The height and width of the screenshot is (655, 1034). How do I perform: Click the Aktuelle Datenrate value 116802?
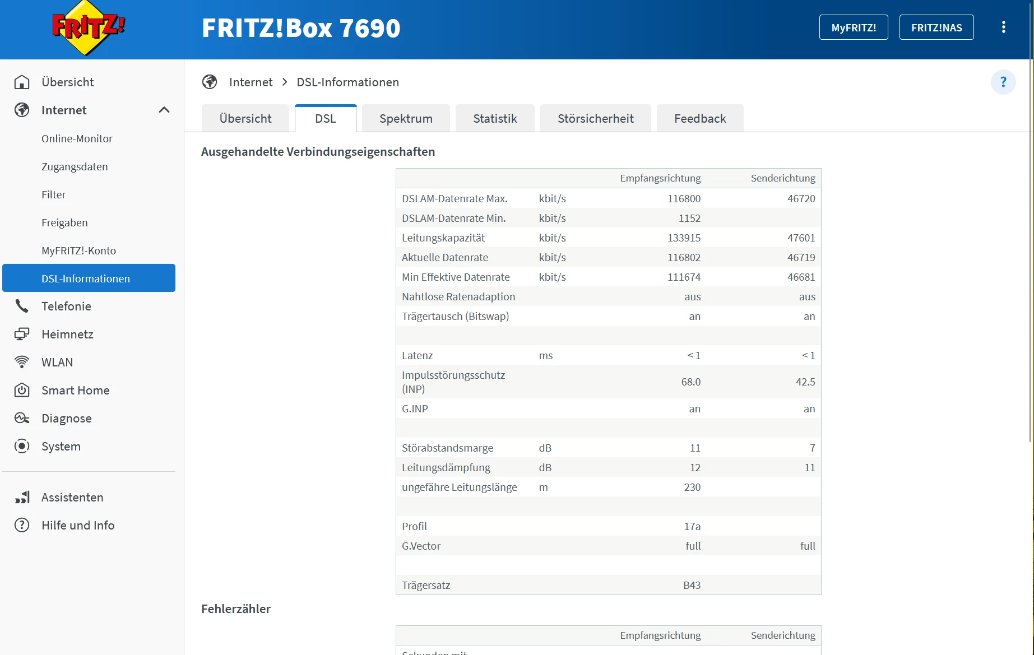click(x=684, y=257)
